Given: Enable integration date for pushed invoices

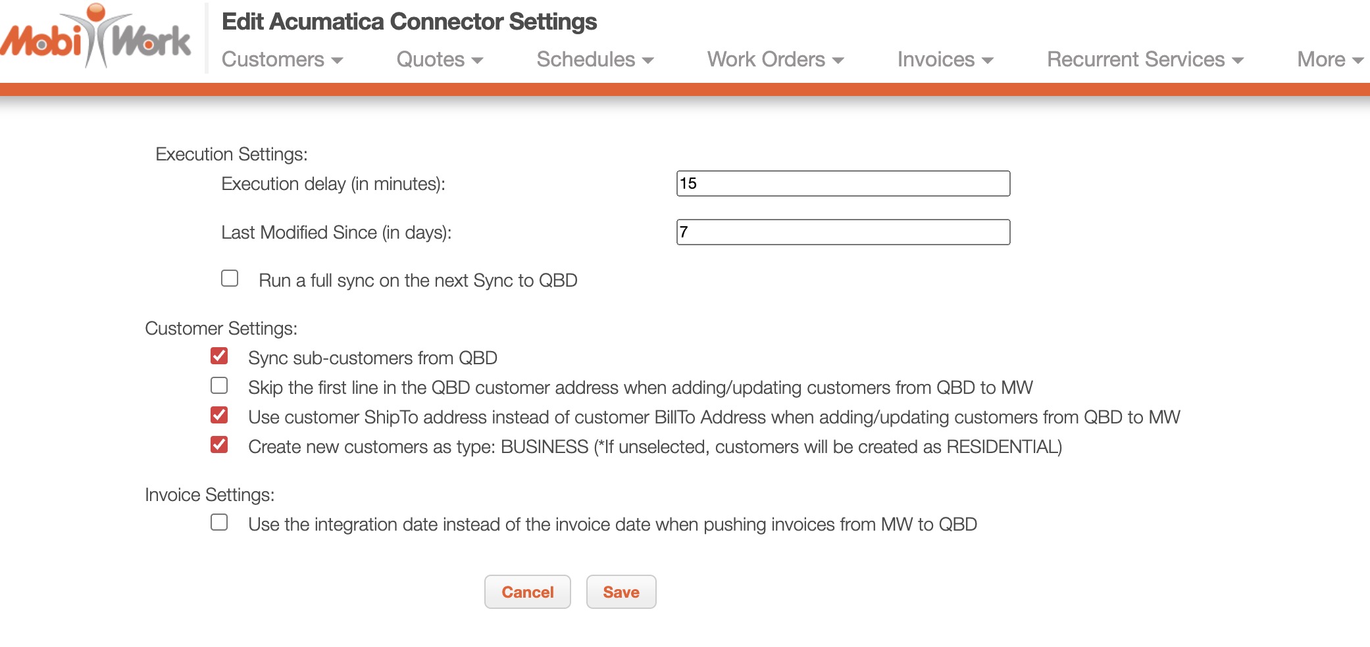Looking at the screenshot, I should [x=219, y=523].
